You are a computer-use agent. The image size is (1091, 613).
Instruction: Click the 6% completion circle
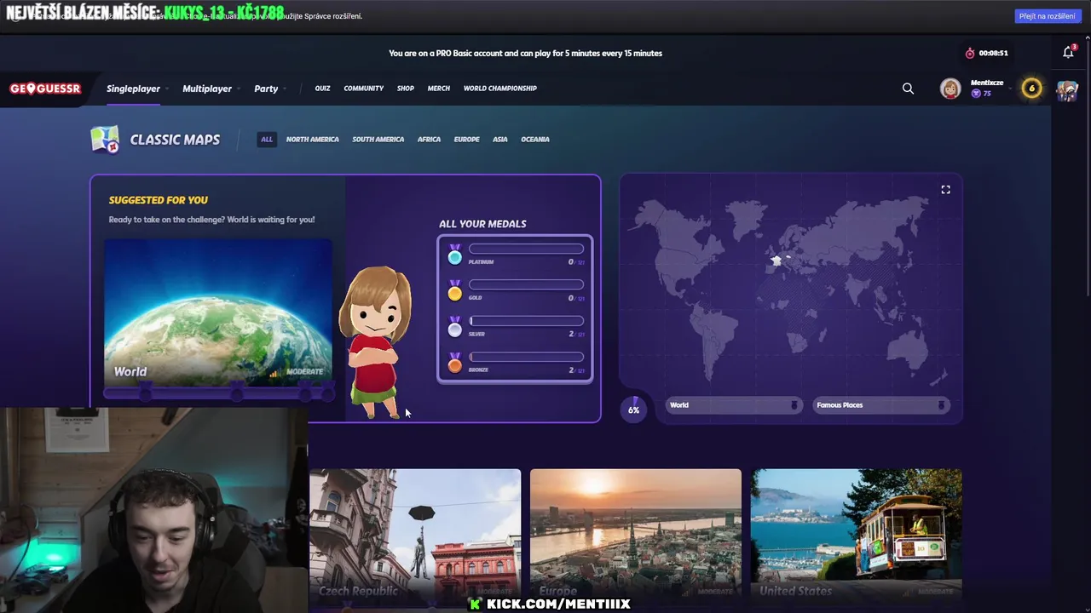(x=633, y=410)
